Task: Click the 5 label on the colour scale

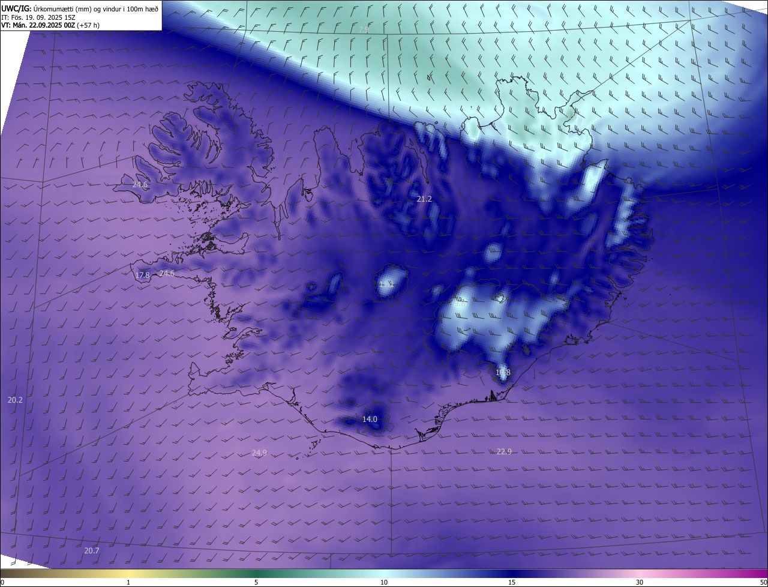Action: pyautogui.click(x=256, y=582)
